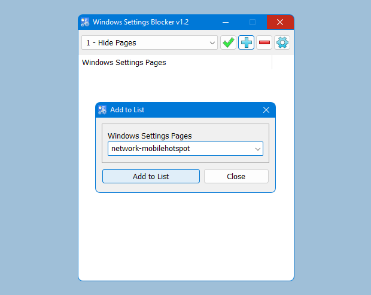Click the red minus remove icon
The width and height of the screenshot is (371, 295).
tap(264, 43)
